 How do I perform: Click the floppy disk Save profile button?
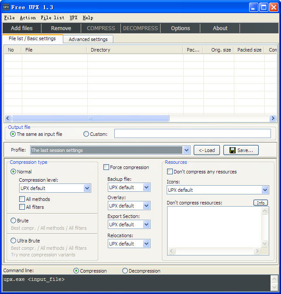tap(241, 150)
